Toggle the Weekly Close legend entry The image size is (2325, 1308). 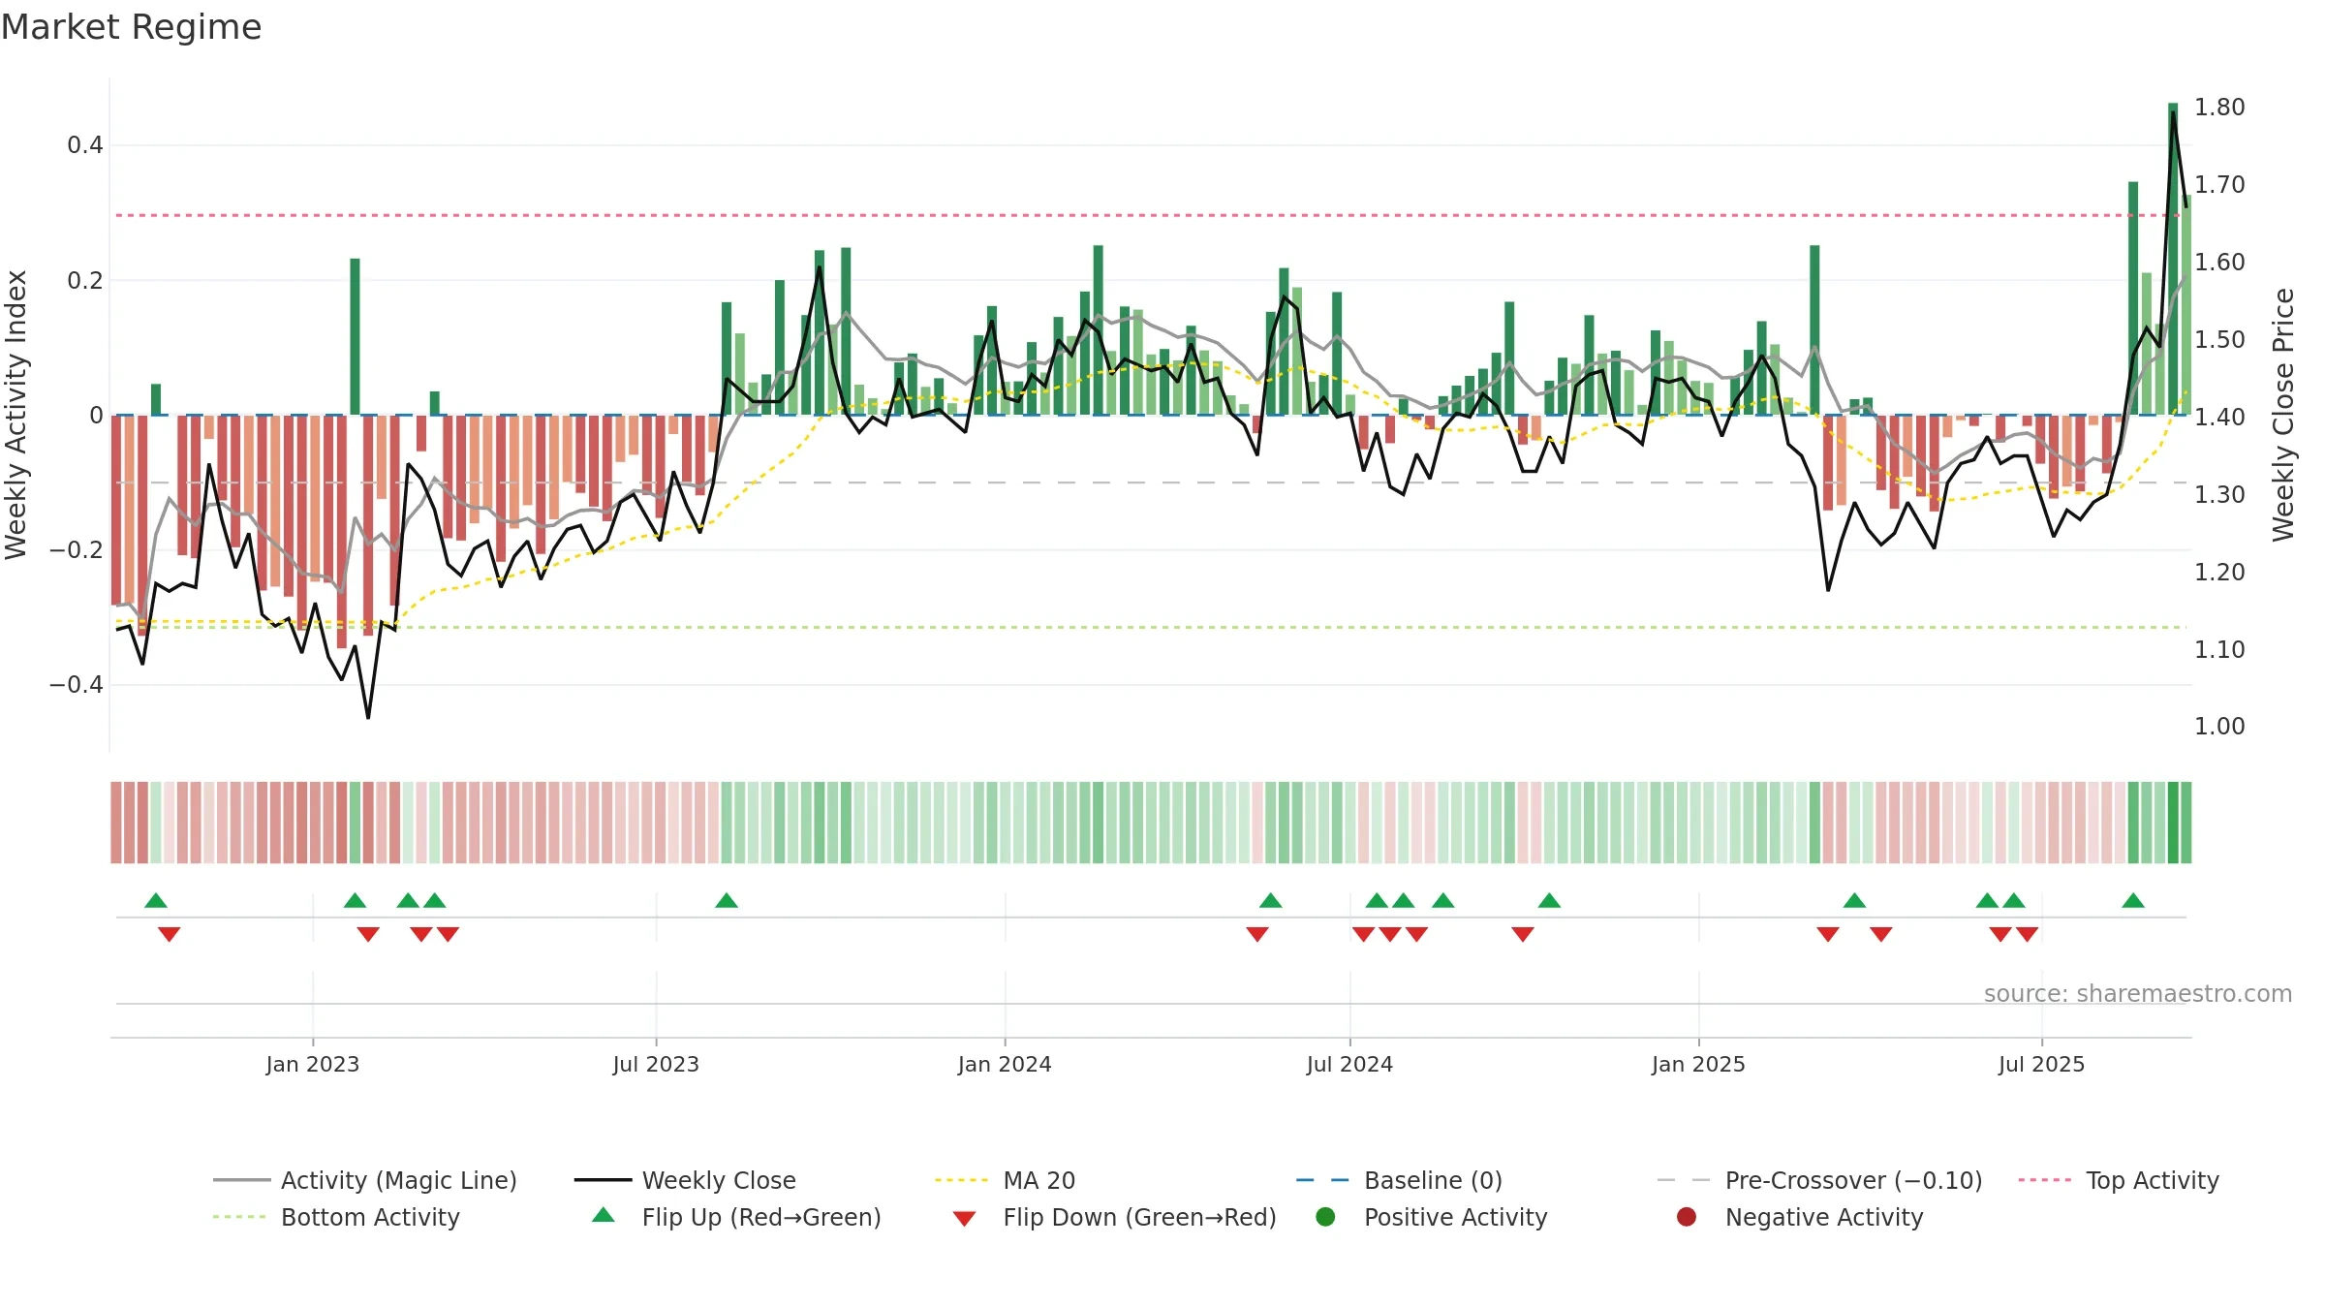pos(685,1180)
